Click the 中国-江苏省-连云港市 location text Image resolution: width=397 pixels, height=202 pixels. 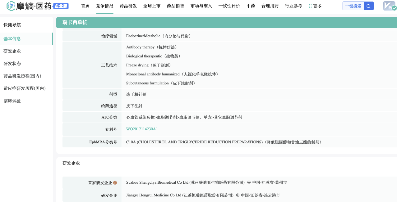pos(261,195)
